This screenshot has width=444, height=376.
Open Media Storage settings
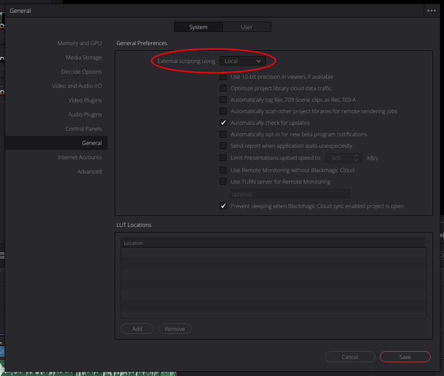[x=84, y=58]
